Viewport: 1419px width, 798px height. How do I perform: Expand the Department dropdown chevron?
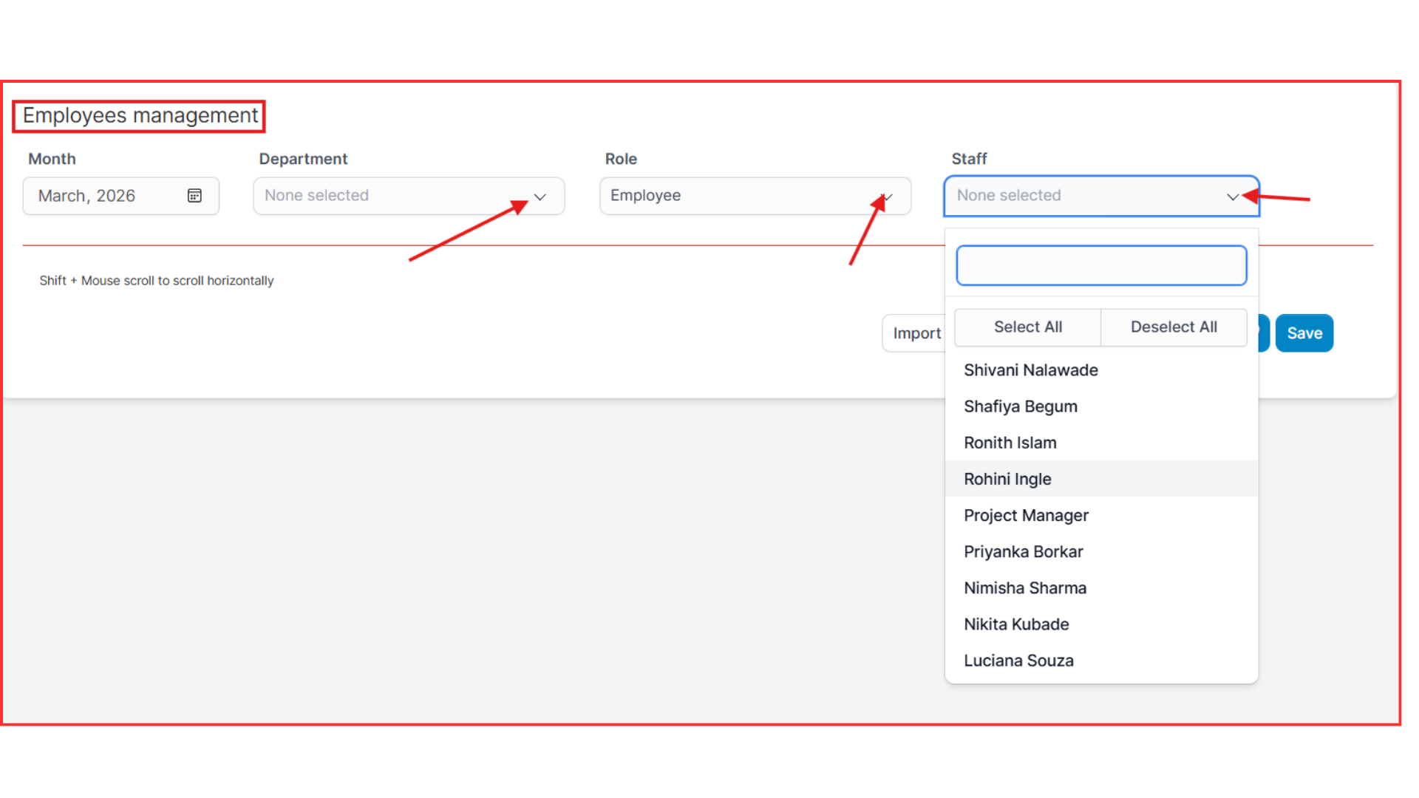pos(540,197)
